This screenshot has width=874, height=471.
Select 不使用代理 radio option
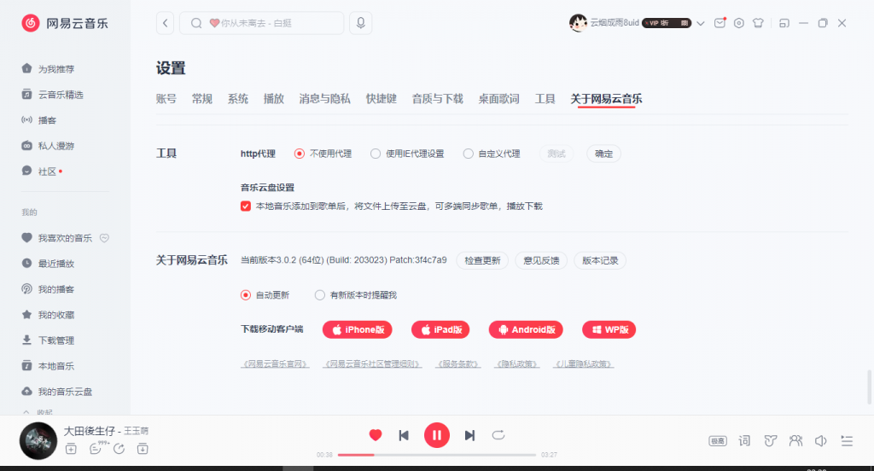300,154
